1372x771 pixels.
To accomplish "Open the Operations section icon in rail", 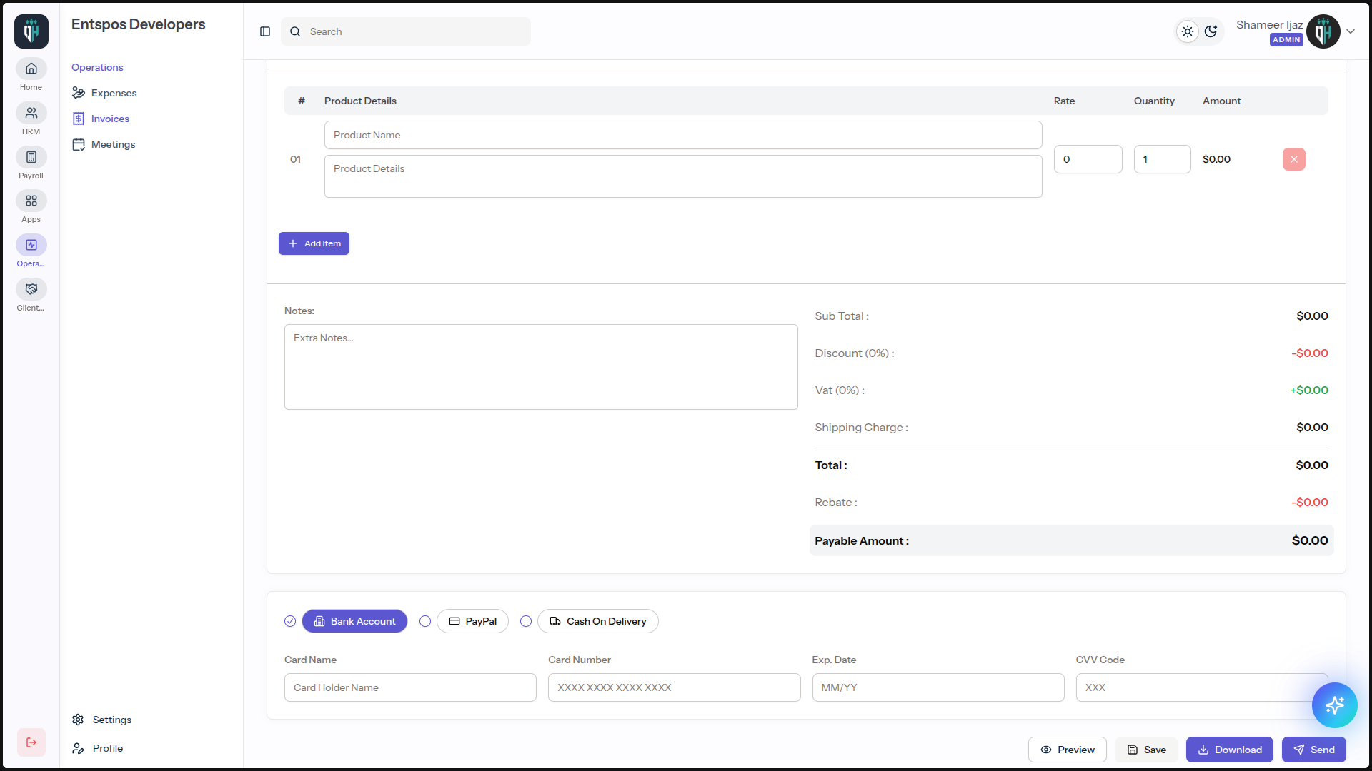I will click(x=31, y=245).
